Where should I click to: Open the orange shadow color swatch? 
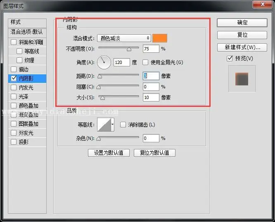(x=160, y=38)
